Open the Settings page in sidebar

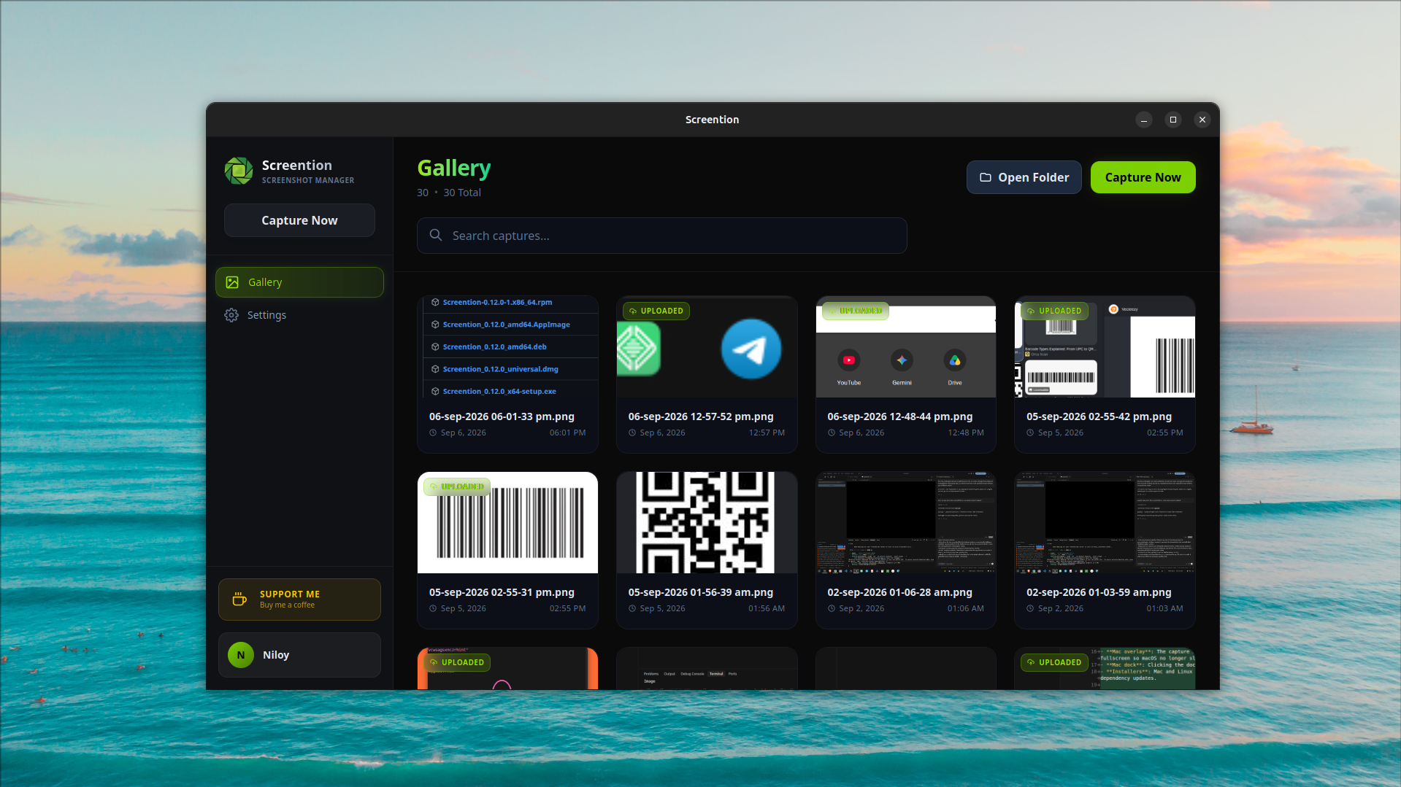pyautogui.click(x=299, y=315)
